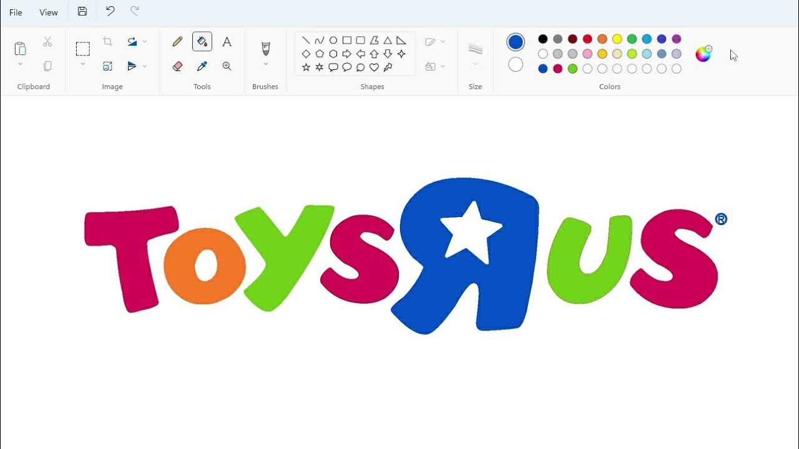
Task: Click the Redo arrow
Action: pos(134,11)
